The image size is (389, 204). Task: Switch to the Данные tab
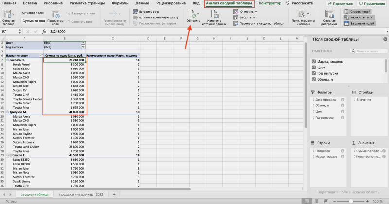tap(142, 3)
